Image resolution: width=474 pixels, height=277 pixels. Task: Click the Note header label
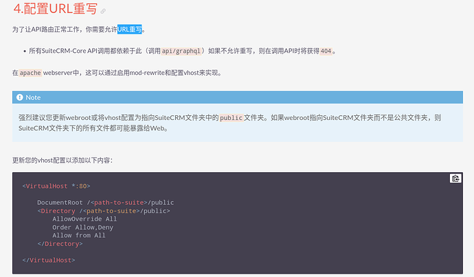pyautogui.click(x=33, y=97)
